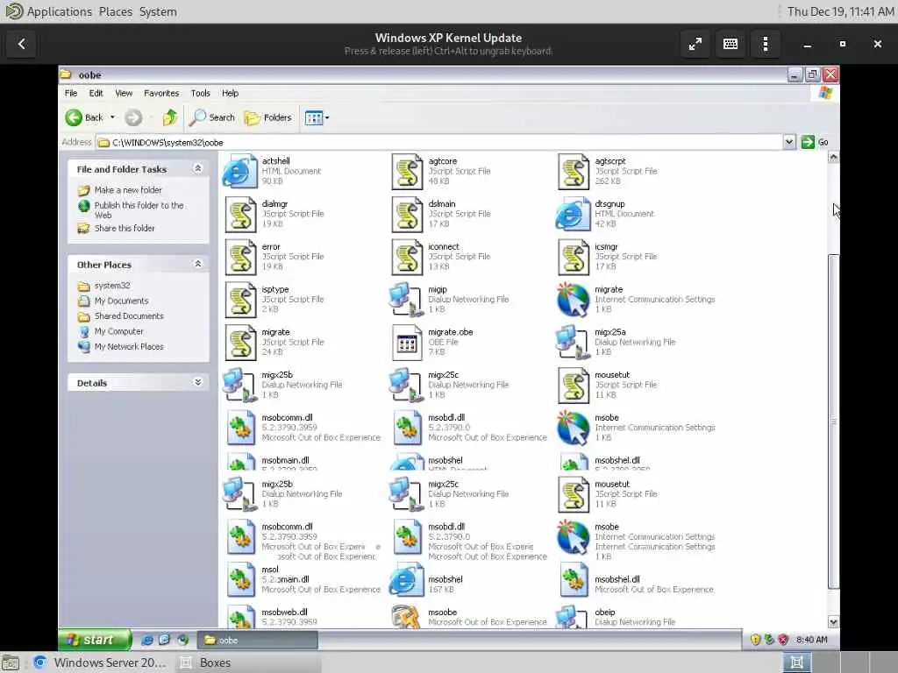Open the Back history dropdown arrow
The height and width of the screenshot is (673, 898).
point(112,117)
